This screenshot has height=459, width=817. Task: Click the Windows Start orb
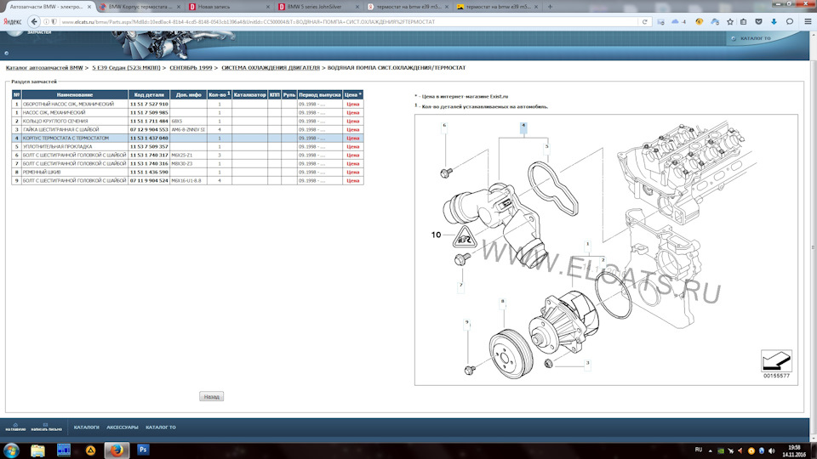click(12, 450)
